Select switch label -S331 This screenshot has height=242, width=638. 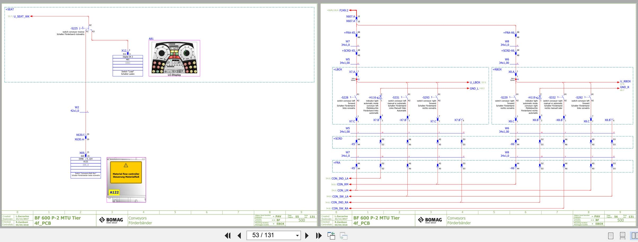coord(396,98)
